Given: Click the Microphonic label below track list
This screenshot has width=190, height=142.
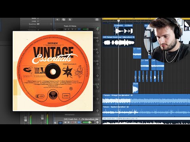Looking at the screenshot, I should [70, 115].
